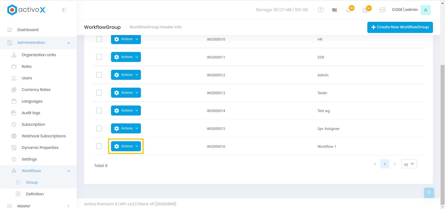Viewport: 445px width, 209px height.
Task: Click the user avatar A
Action: pyautogui.click(x=426, y=10)
